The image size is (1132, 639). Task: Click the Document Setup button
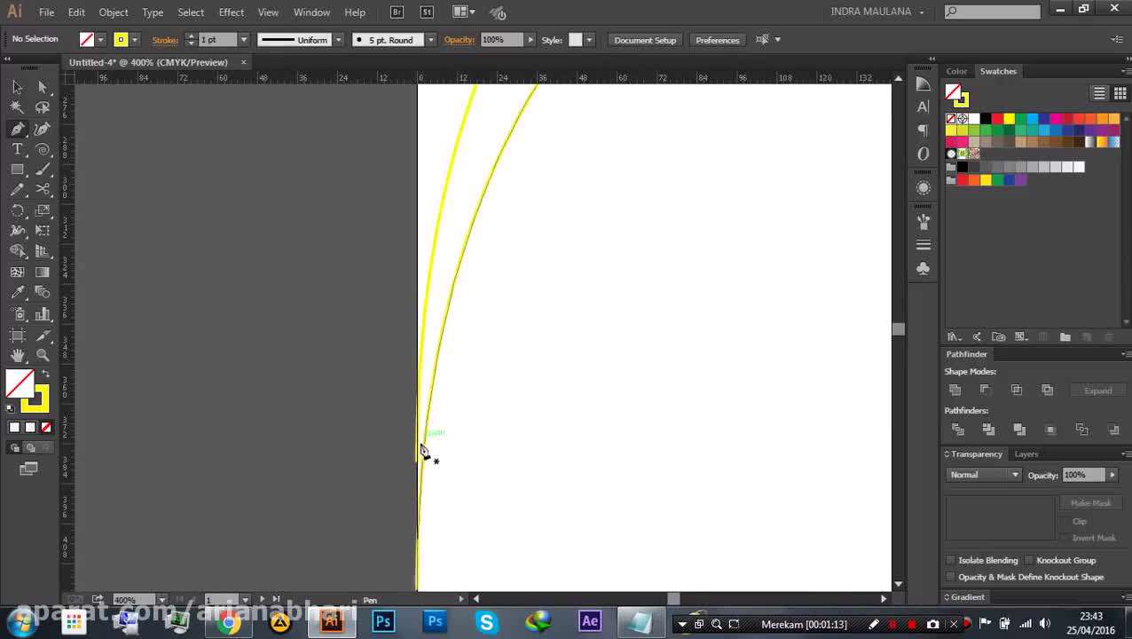click(645, 40)
